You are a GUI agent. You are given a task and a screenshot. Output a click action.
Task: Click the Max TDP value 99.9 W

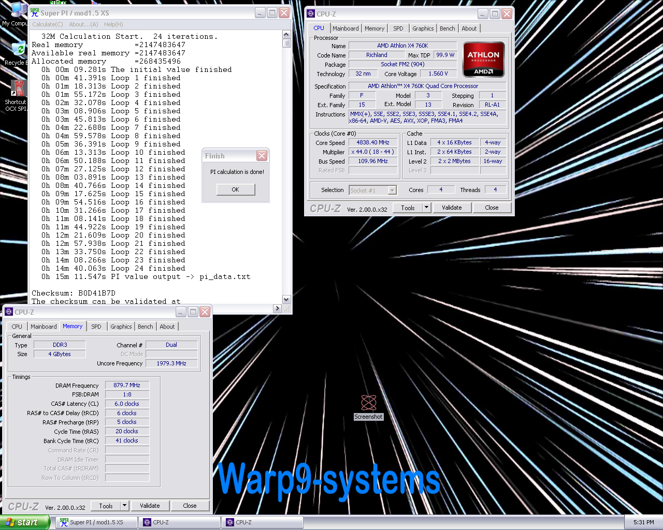pyautogui.click(x=445, y=55)
